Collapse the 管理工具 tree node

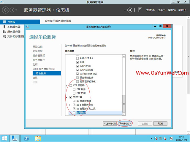click(66, 97)
